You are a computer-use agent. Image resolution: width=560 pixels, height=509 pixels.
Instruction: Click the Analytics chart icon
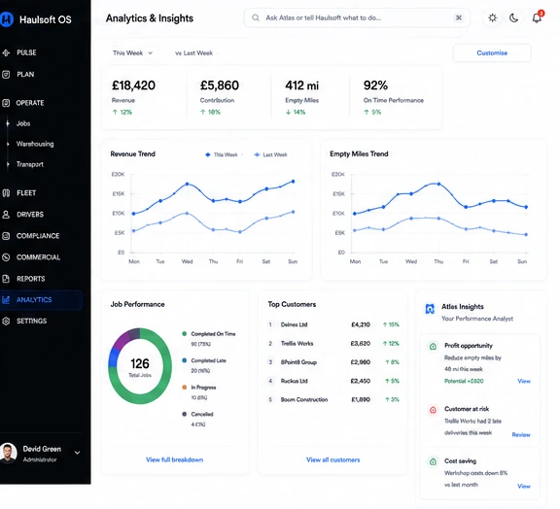point(6,300)
